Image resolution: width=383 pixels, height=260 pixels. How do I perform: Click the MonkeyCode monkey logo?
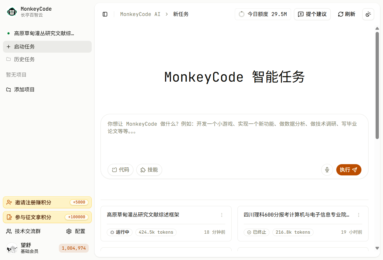point(12,12)
